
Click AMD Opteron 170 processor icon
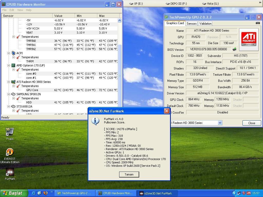coord(13,65)
